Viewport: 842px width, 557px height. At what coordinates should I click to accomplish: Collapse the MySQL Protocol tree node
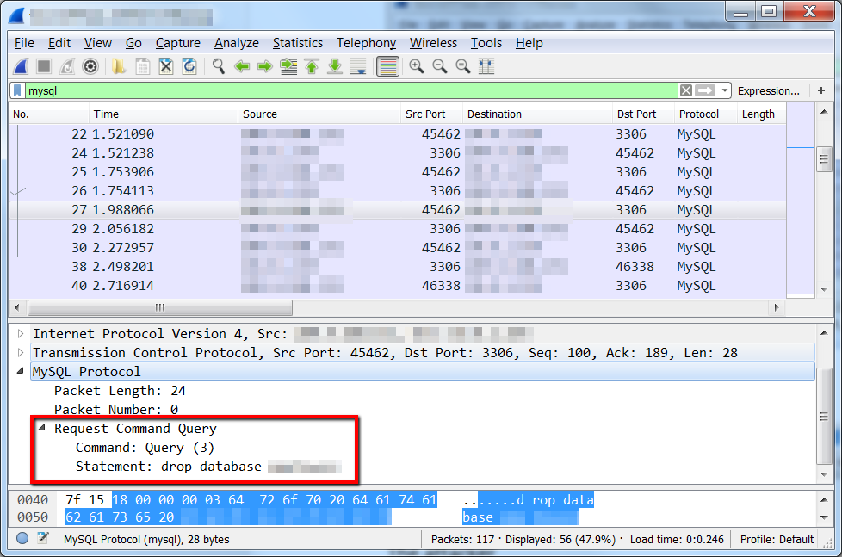pyautogui.click(x=21, y=371)
